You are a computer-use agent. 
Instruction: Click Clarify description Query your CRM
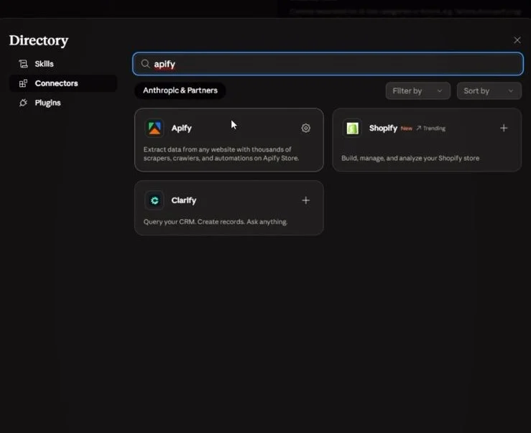216,222
